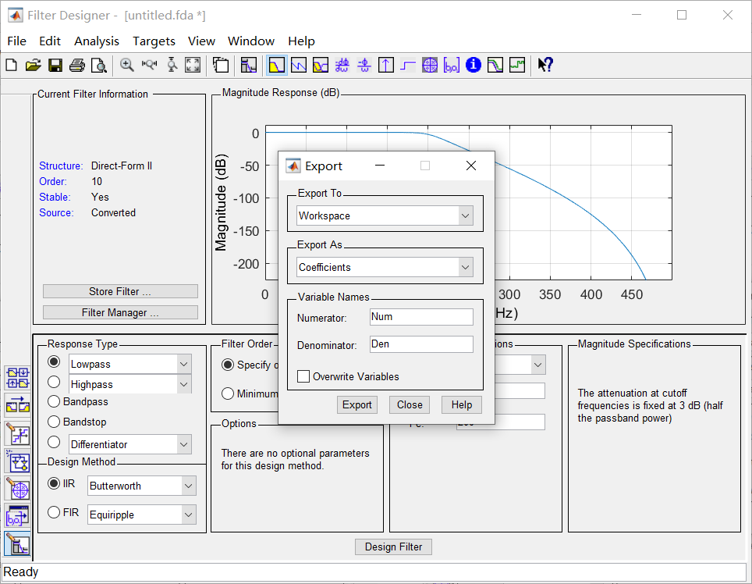752x584 pixels.
Task: Restore full view with the toolbar icon
Action: [193, 65]
